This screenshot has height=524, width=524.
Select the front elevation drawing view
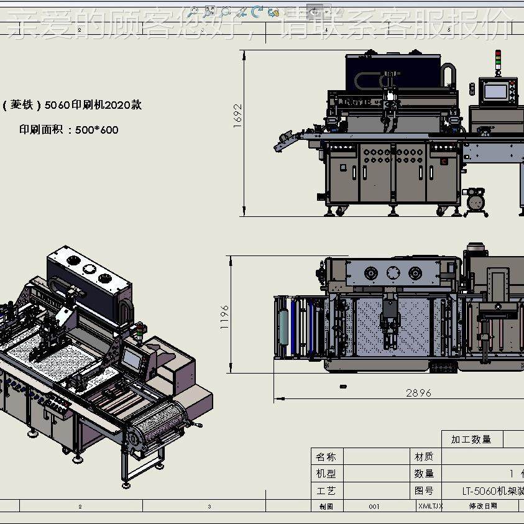(x=398, y=133)
